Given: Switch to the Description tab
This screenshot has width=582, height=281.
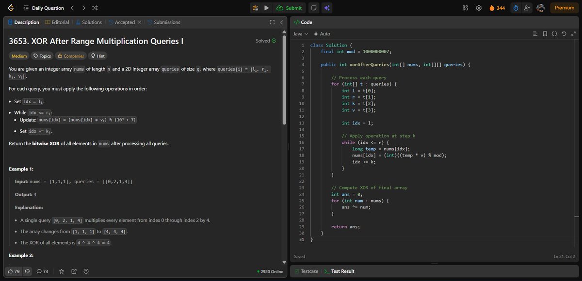Looking at the screenshot, I should click(x=23, y=22).
